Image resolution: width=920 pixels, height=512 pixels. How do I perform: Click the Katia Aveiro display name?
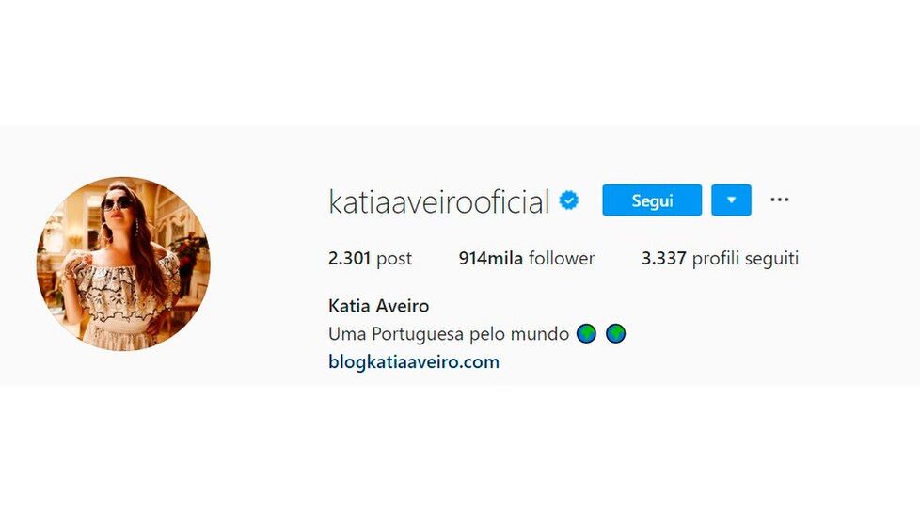coord(378,306)
